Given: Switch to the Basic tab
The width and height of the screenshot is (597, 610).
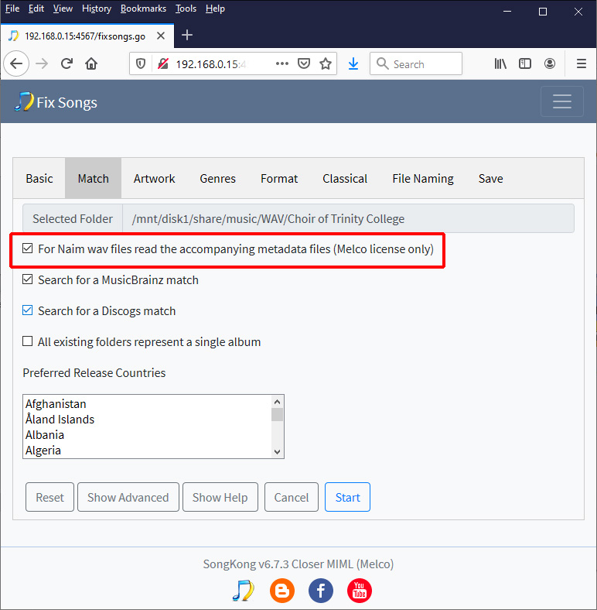Looking at the screenshot, I should coord(39,179).
